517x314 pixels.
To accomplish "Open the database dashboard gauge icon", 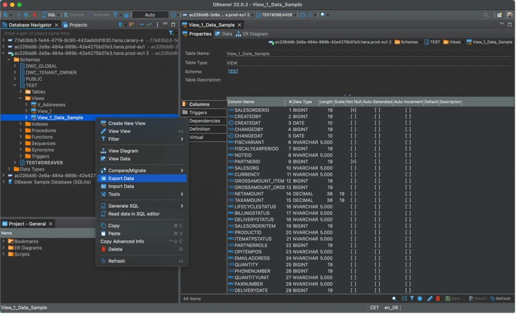I will tap(302, 15).
